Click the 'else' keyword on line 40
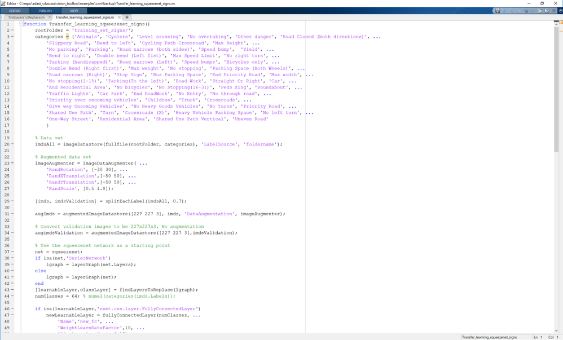 coord(41,271)
